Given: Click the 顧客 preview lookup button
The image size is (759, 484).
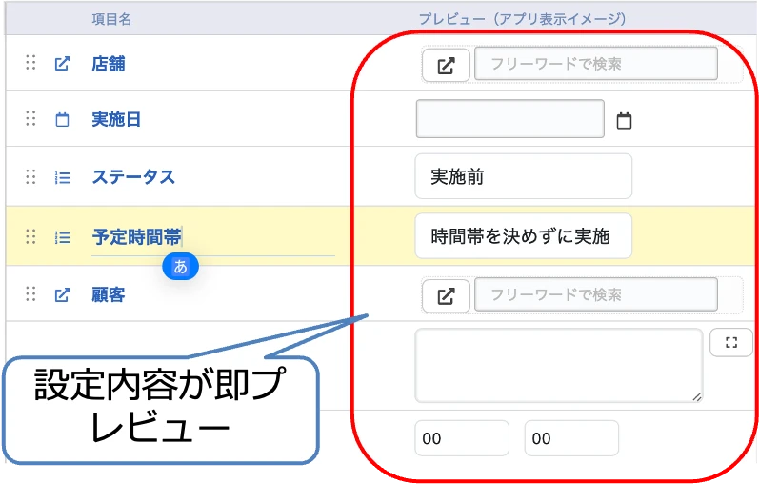Looking at the screenshot, I should click(446, 296).
